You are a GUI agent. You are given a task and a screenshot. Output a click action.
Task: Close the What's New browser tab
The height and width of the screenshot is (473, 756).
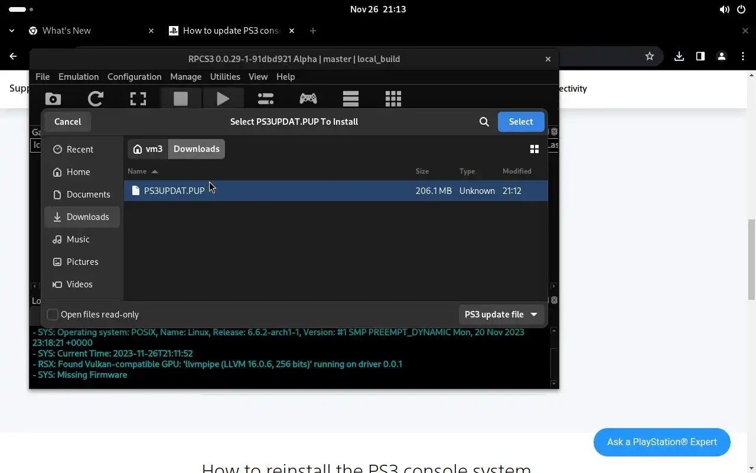[x=151, y=31]
